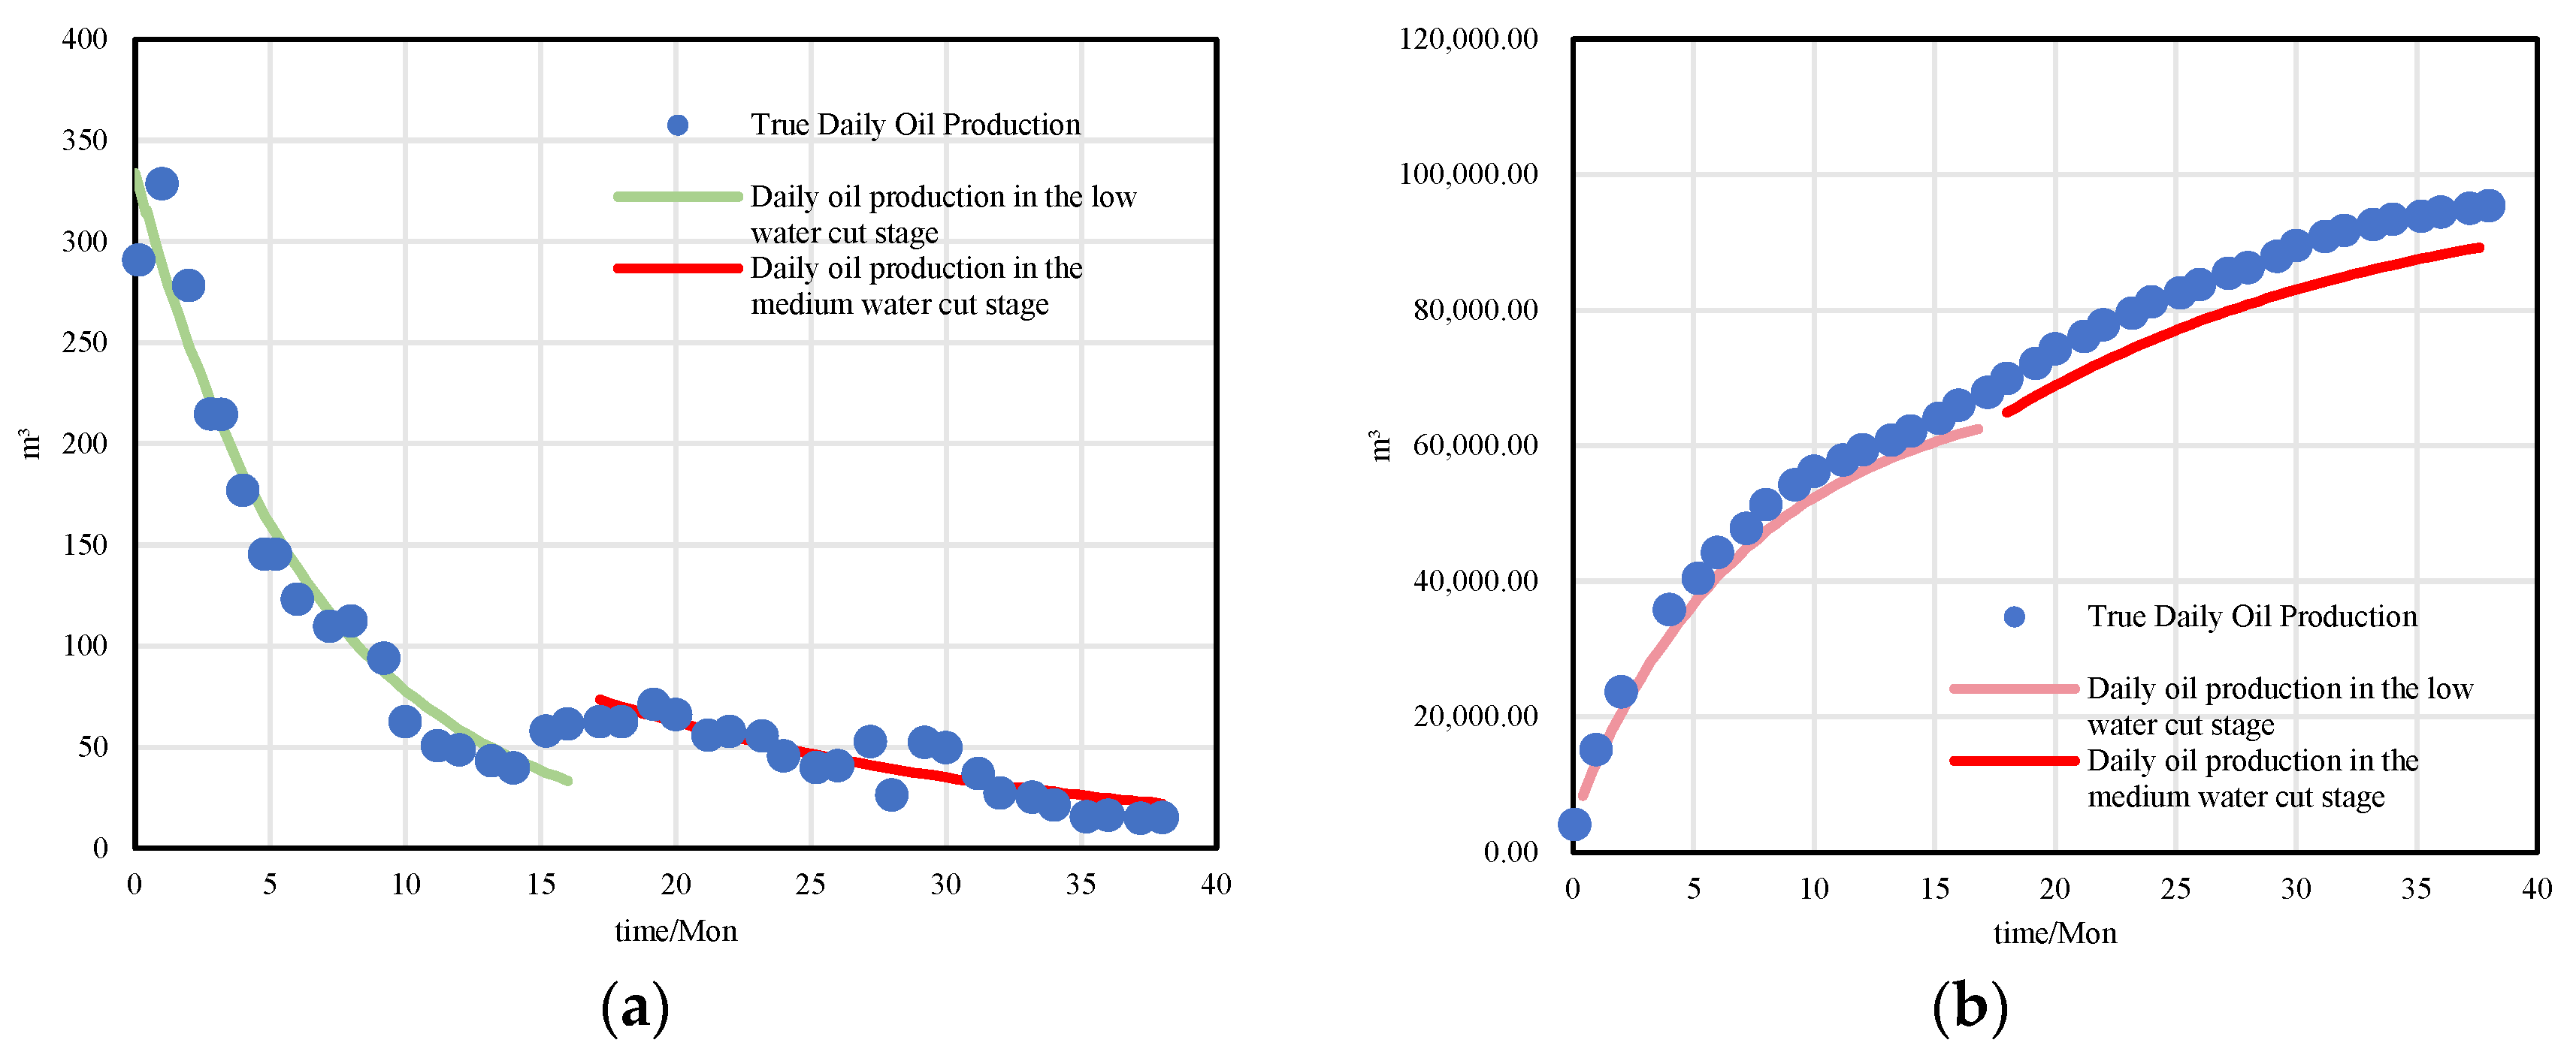The image size is (2576, 1064).
Task: Click the highest data point in chart (a)
Action: pos(162,184)
